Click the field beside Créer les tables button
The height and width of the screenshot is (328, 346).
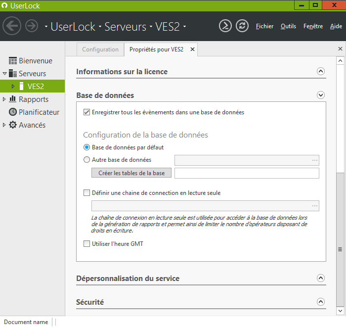pyautogui.click(x=247, y=173)
